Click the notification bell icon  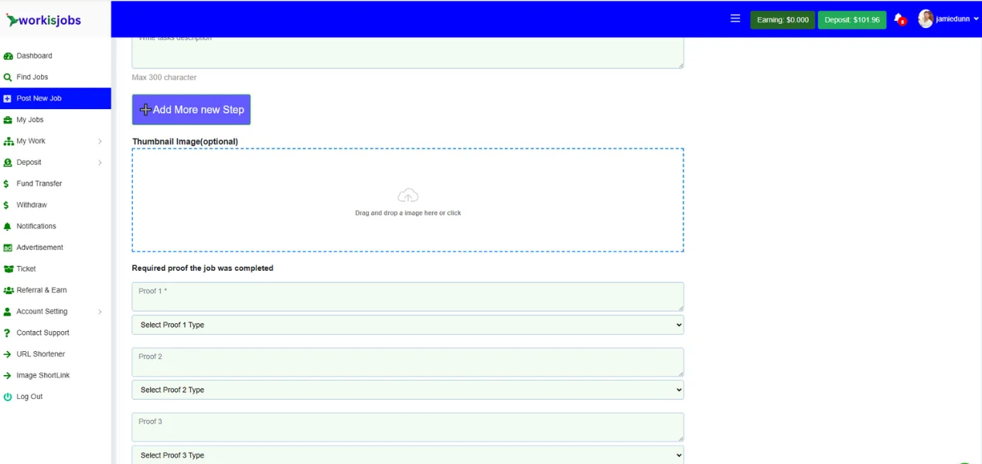pyautogui.click(x=898, y=19)
